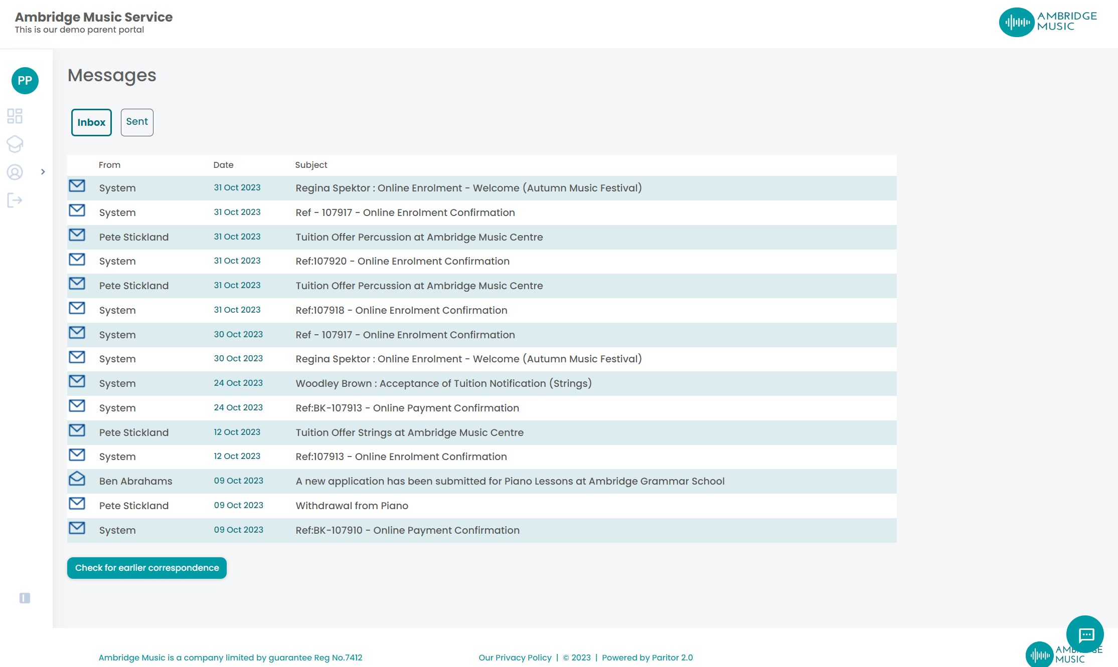Viewport: 1118px width, 667px height.
Task: Open Powered by Paritor 2.0 link
Action: coord(647,657)
